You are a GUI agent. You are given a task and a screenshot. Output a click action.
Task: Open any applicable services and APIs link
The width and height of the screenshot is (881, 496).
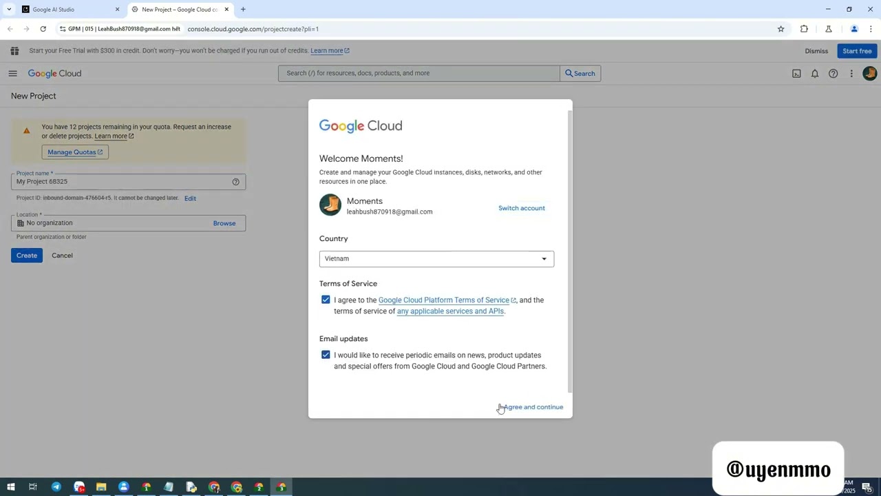[x=450, y=311]
